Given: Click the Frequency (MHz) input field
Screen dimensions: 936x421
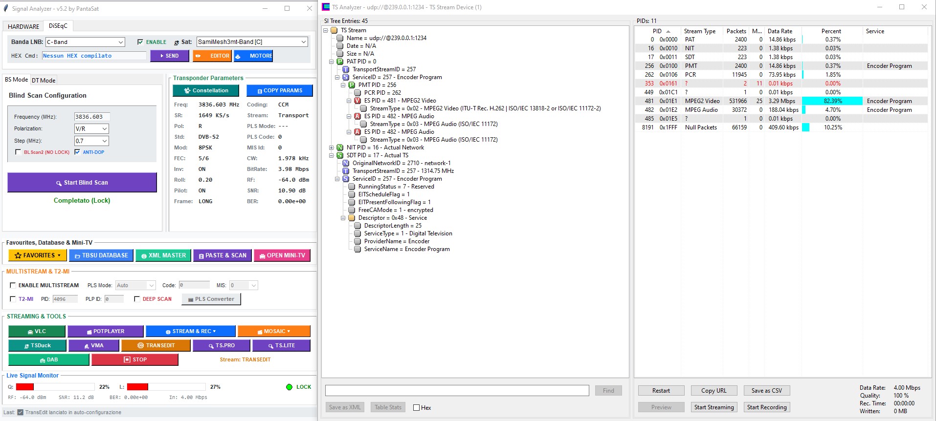Looking at the screenshot, I should 92,117.
